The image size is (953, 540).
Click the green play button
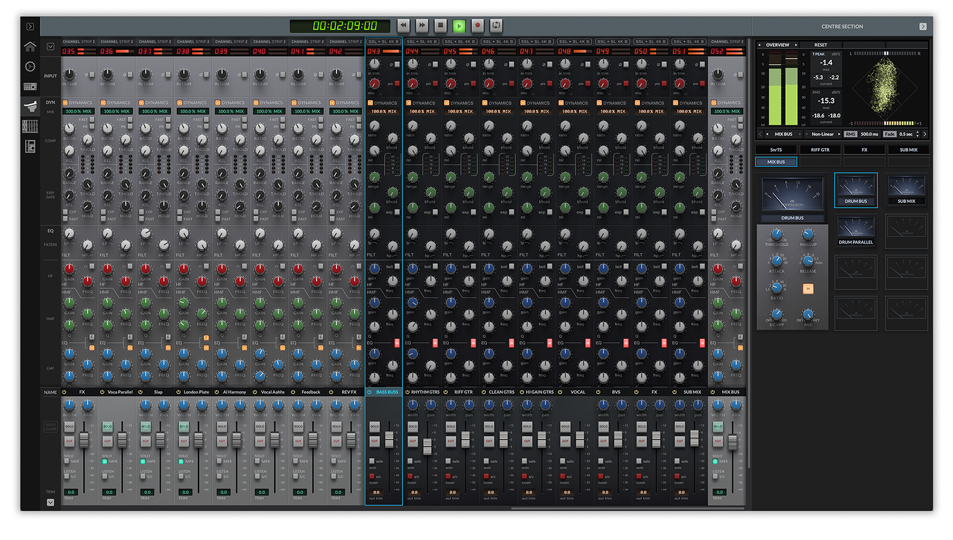click(459, 25)
